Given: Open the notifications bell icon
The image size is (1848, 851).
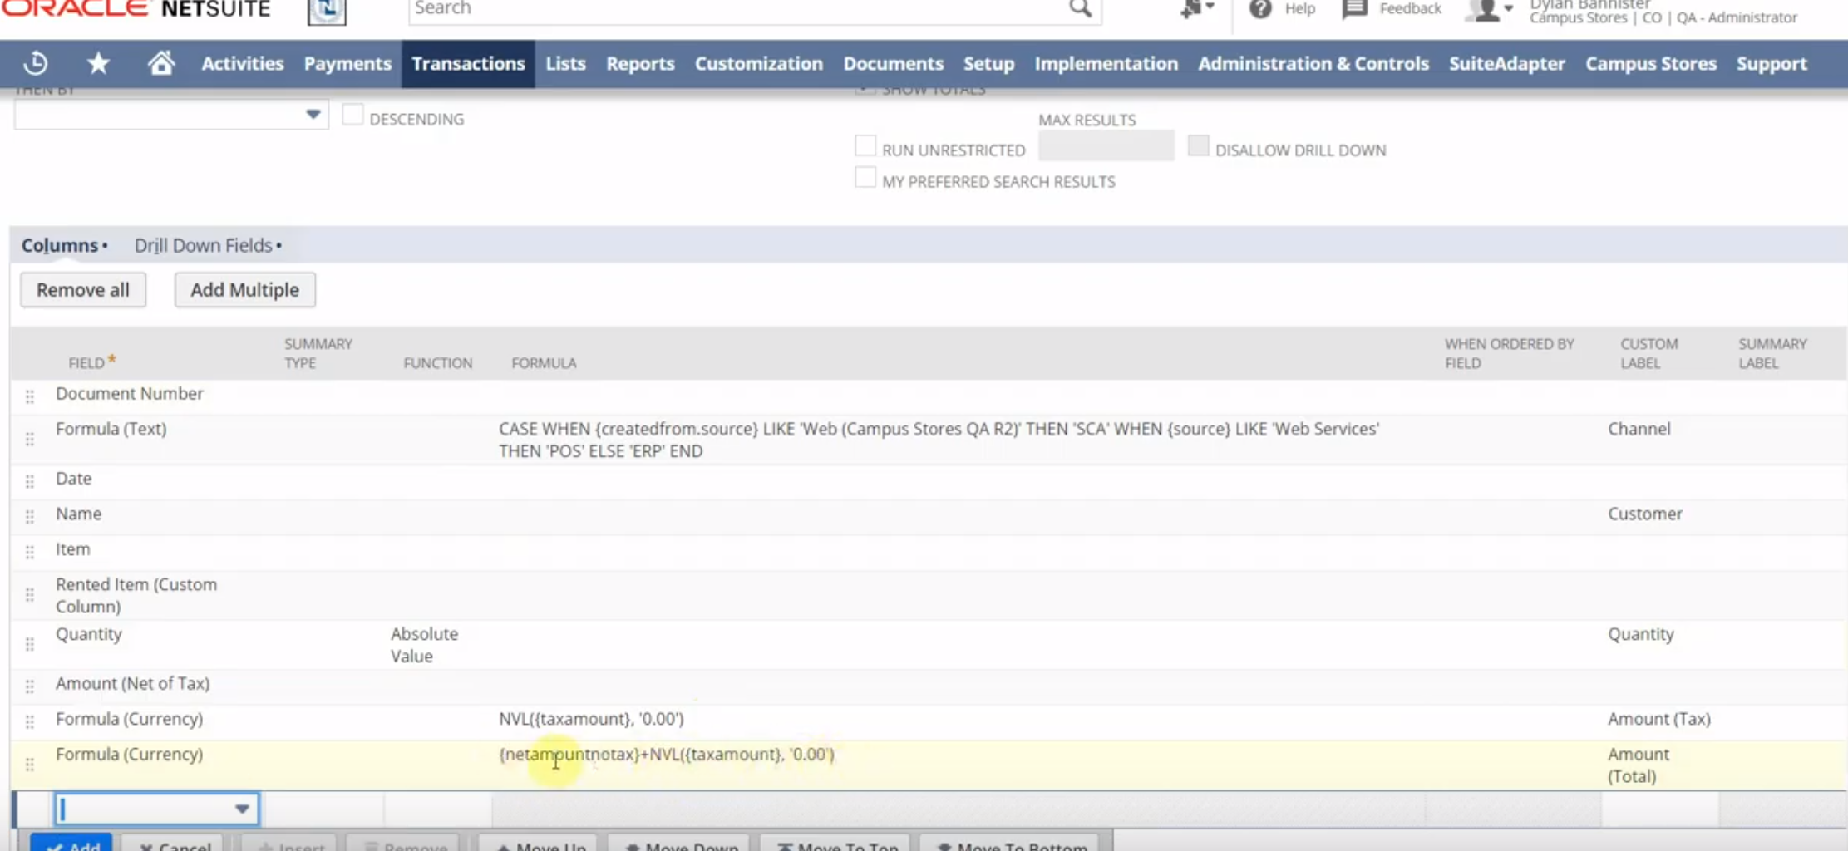Looking at the screenshot, I should [1190, 7].
